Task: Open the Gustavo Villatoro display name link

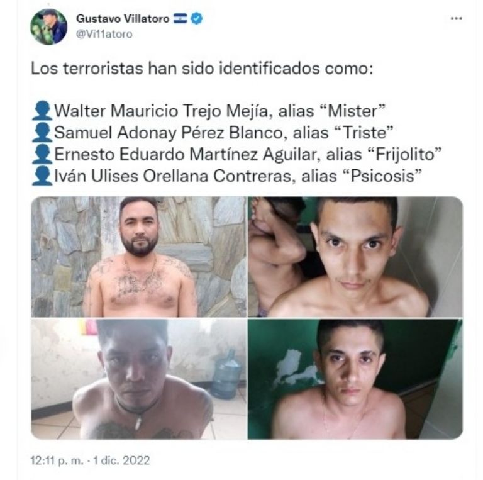Action: 123,19
